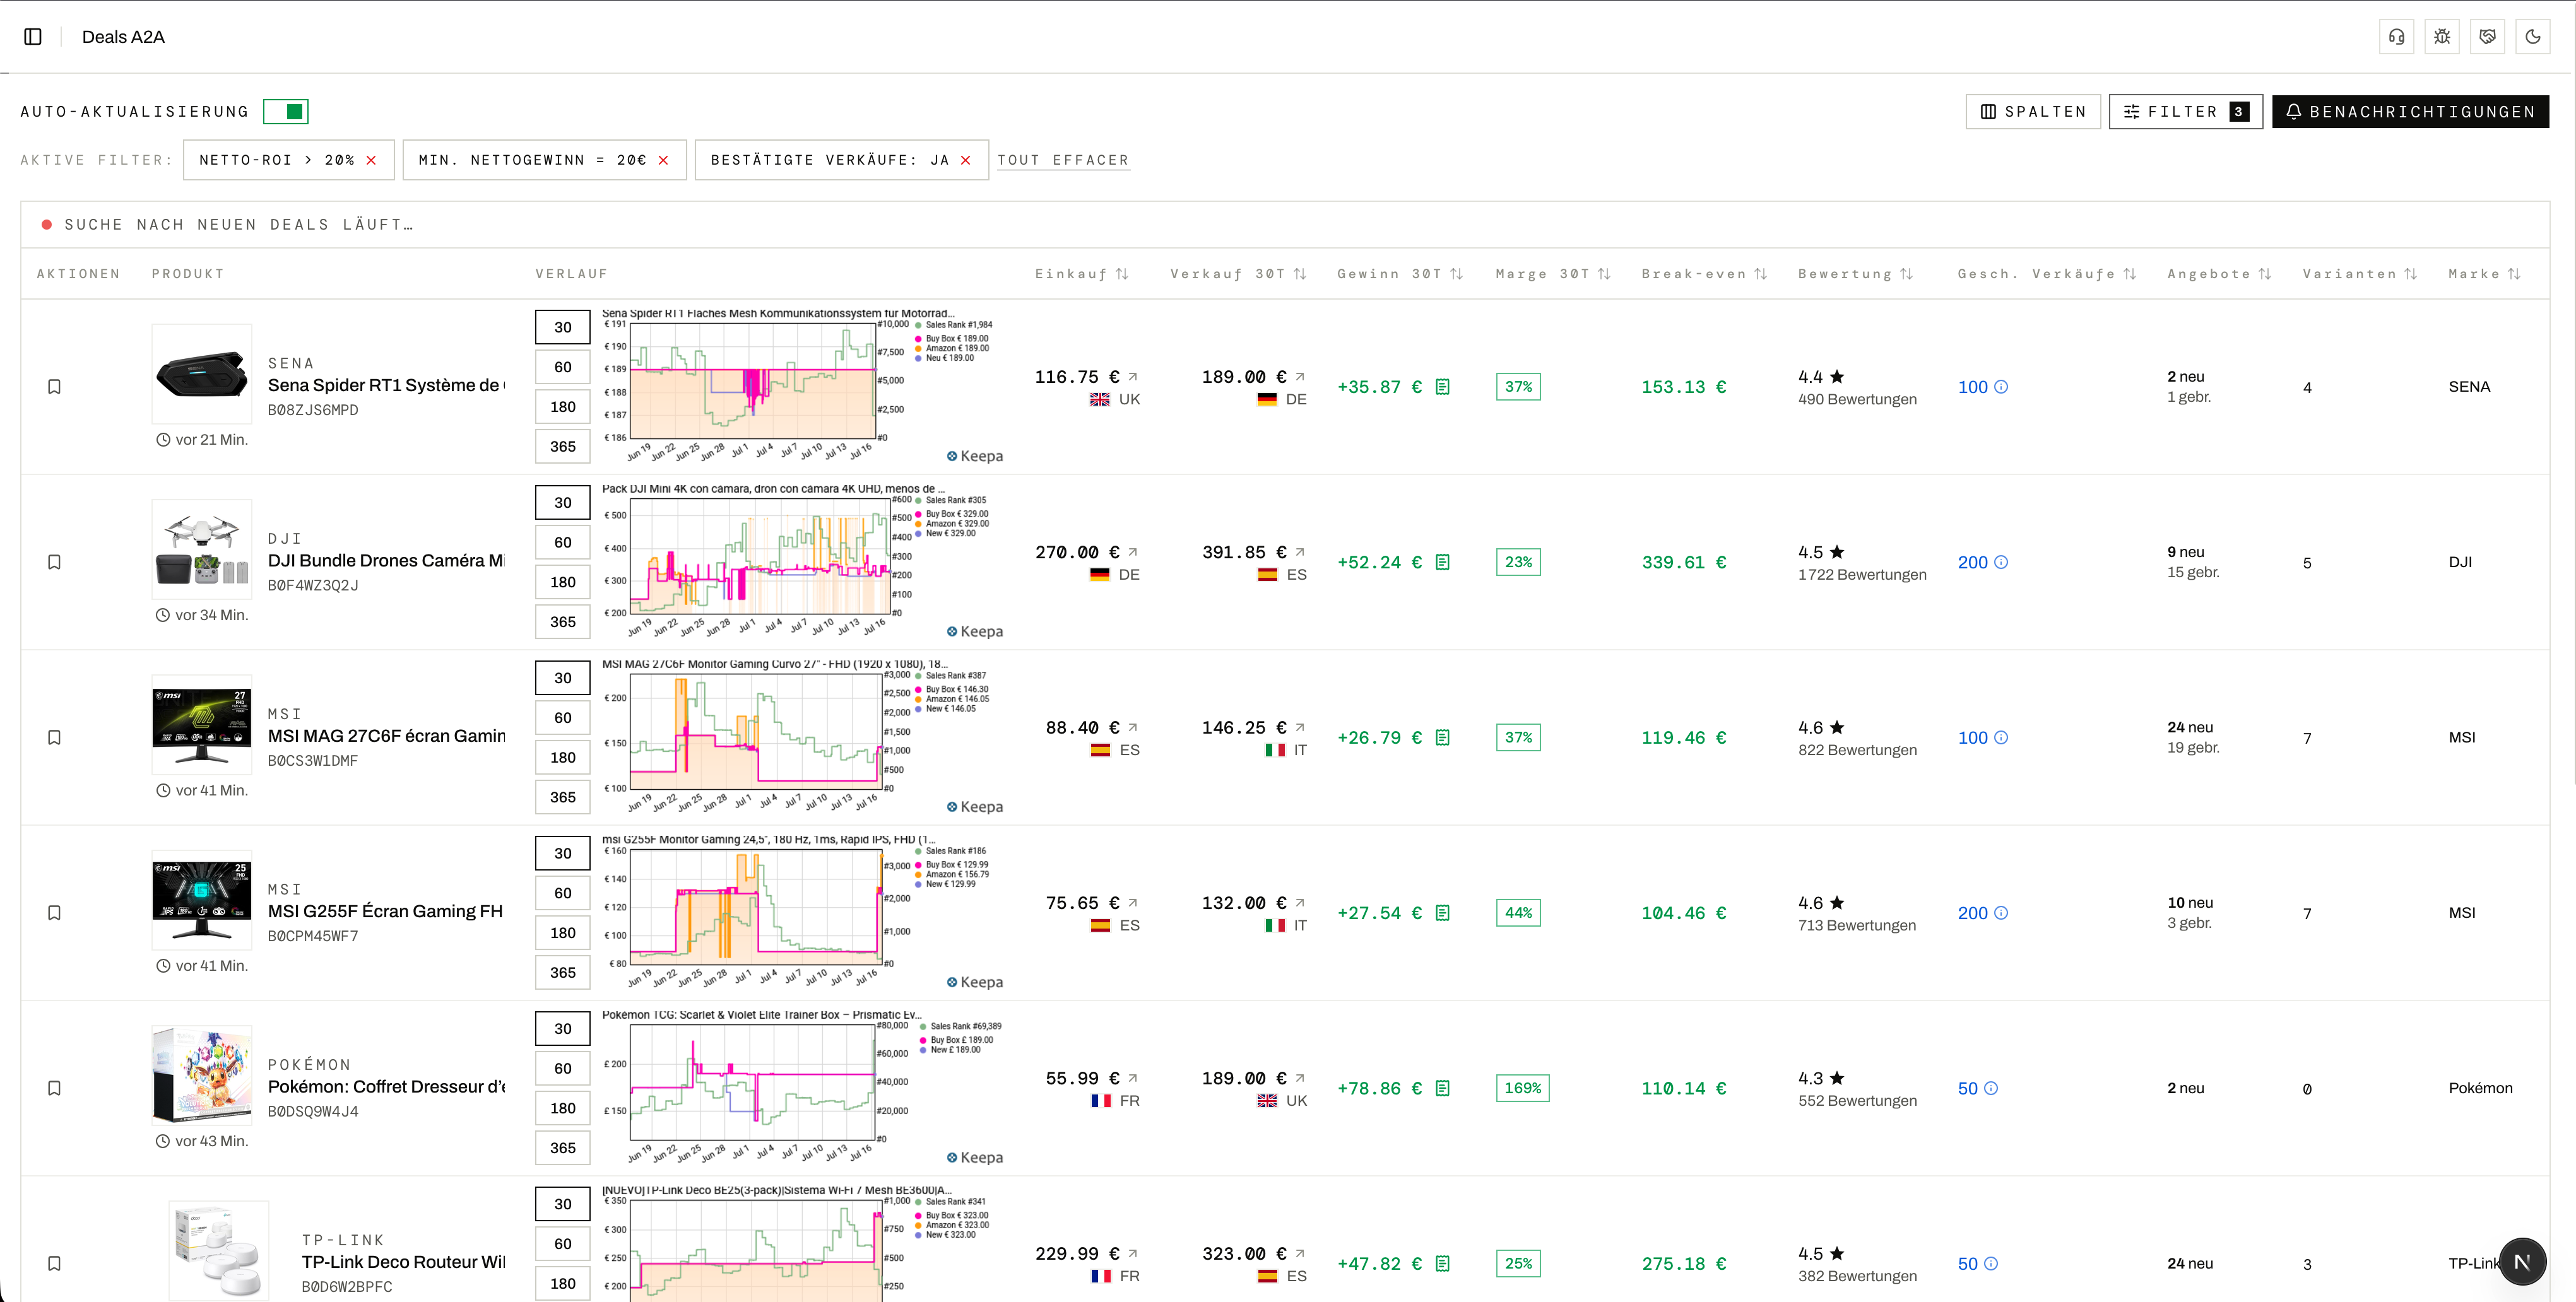The height and width of the screenshot is (1302, 2576).
Task: Open Keepa link under MSI G255F chart
Action: 975,982
